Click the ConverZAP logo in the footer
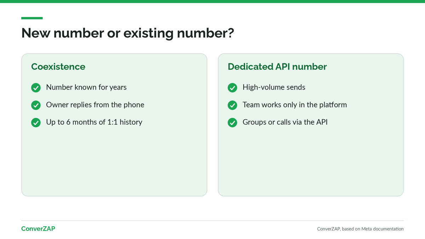Image resolution: width=425 pixels, height=239 pixels. coord(38,229)
